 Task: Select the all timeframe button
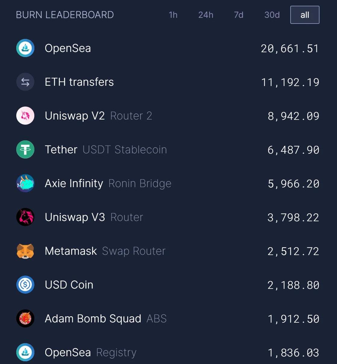(x=304, y=15)
